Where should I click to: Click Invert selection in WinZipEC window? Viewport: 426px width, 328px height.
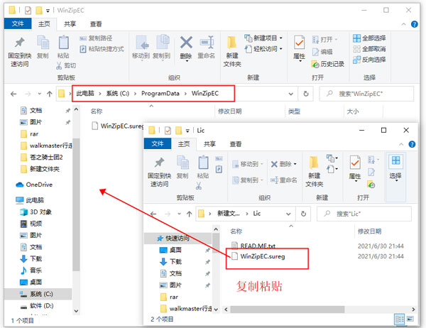click(369, 60)
